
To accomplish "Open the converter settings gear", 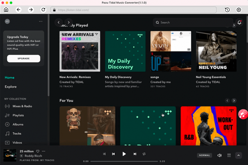I will tap(239, 10).
